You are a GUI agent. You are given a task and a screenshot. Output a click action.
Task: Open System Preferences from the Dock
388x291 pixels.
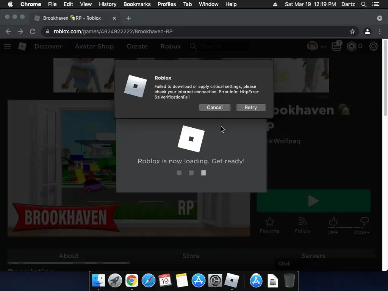point(215,281)
